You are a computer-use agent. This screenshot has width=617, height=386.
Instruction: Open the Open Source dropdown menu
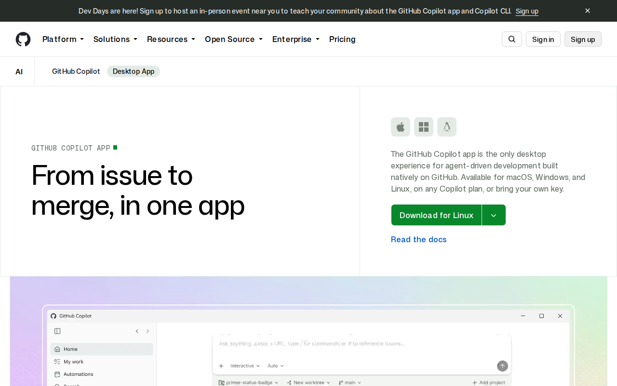(234, 39)
